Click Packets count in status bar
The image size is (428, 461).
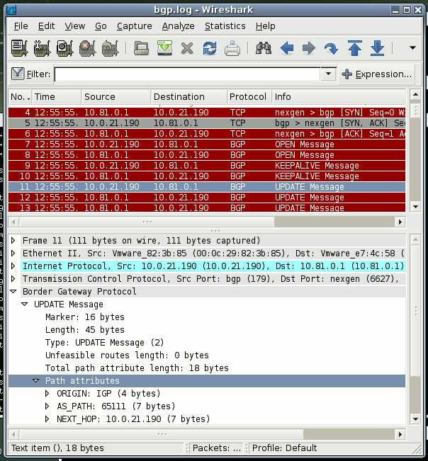(x=217, y=448)
